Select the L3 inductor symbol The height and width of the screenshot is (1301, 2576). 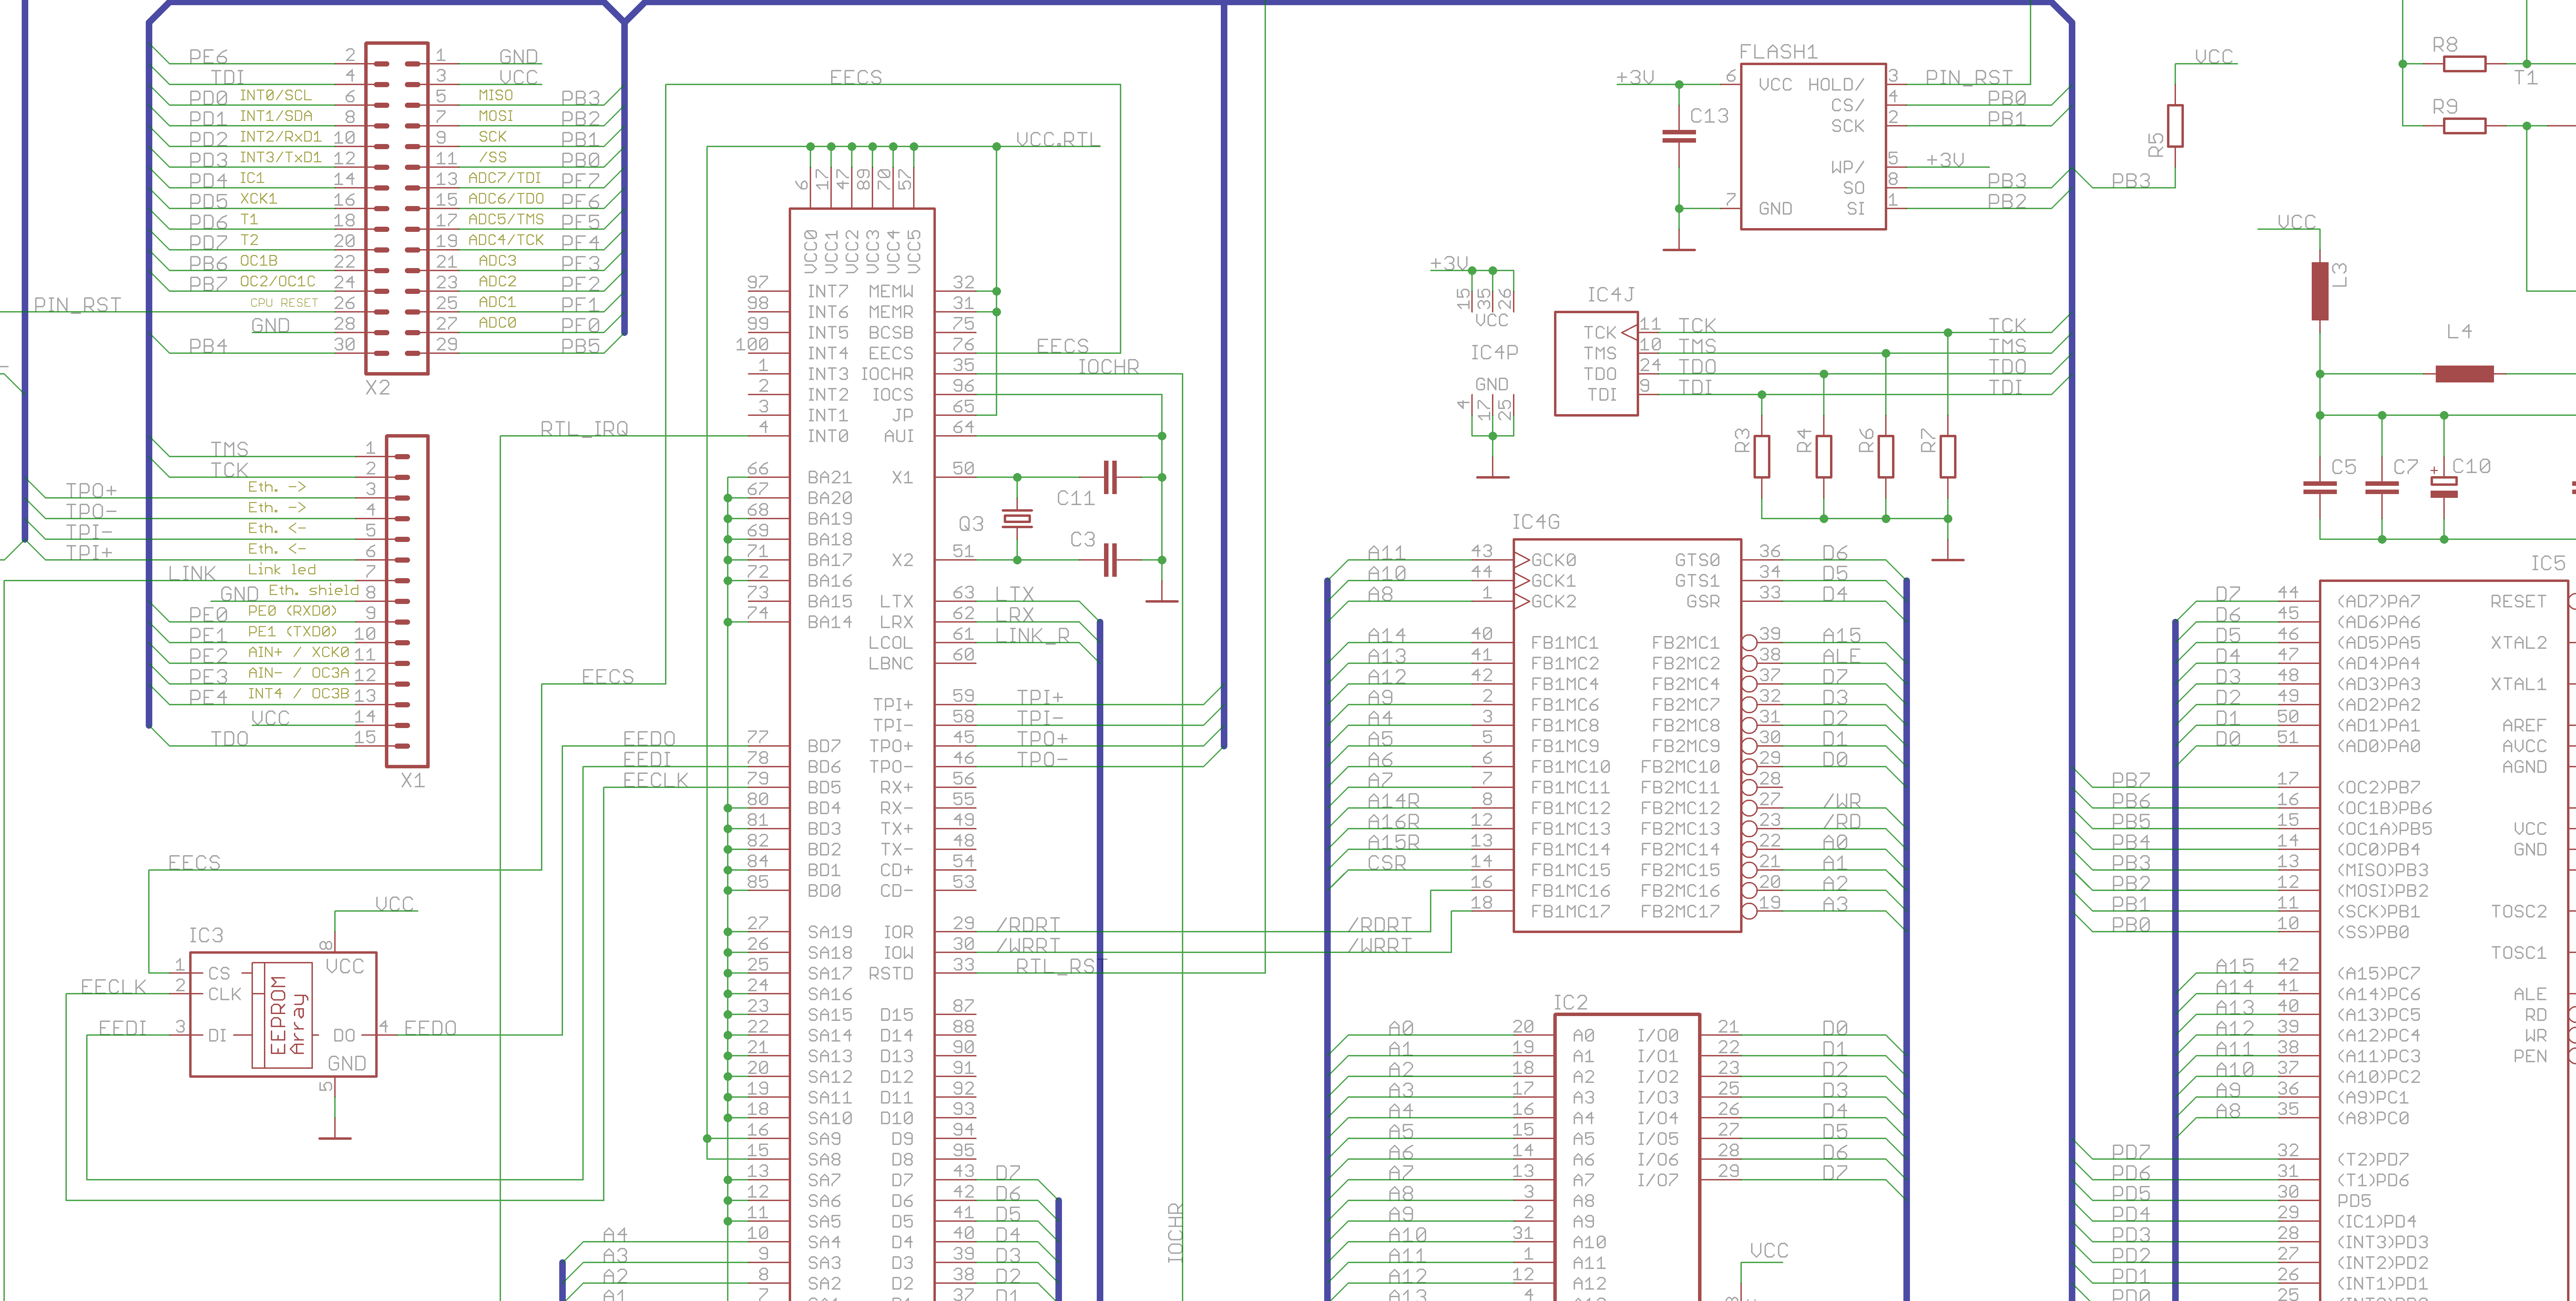(x=2320, y=291)
